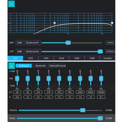Select the H high-pass marker on graph
The width and height of the screenshot is (122, 122).
coord(55,23)
